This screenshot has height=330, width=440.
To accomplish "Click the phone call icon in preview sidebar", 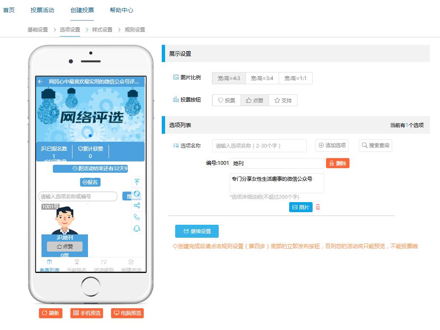I will click(x=137, y=217).
